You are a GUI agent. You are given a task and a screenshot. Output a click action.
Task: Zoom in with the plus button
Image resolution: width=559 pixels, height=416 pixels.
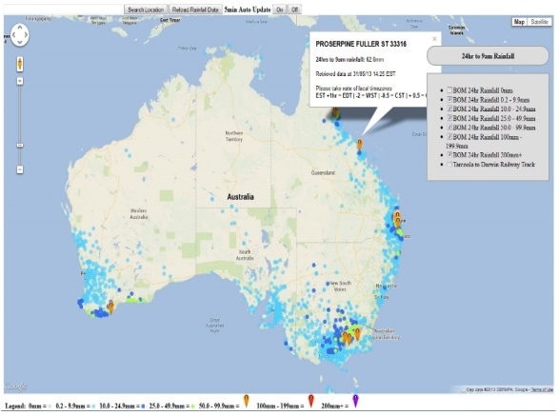[x=20, y=81]
